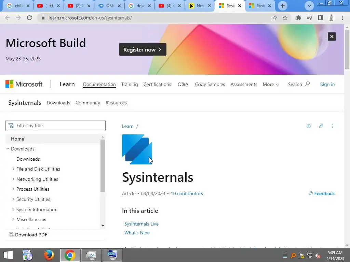Open a new browser tab
The width and height of the screenshot is (350, 262).
(283, 6)
